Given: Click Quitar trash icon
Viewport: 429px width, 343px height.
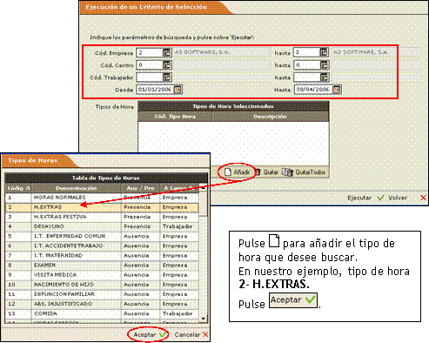Looking at the screenshot, I should pyautogui.click(x=258, y=172).
